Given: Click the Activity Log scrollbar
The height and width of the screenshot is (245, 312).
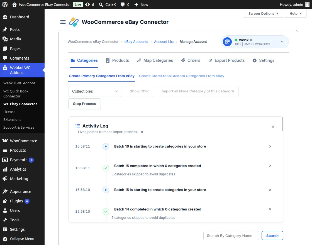Looking at the screenshot, I should tap(282, 124).
